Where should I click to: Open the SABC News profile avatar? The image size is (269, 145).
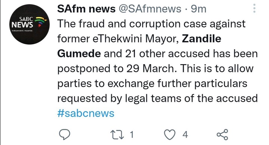pyautogui.click(x=30, y=24)
